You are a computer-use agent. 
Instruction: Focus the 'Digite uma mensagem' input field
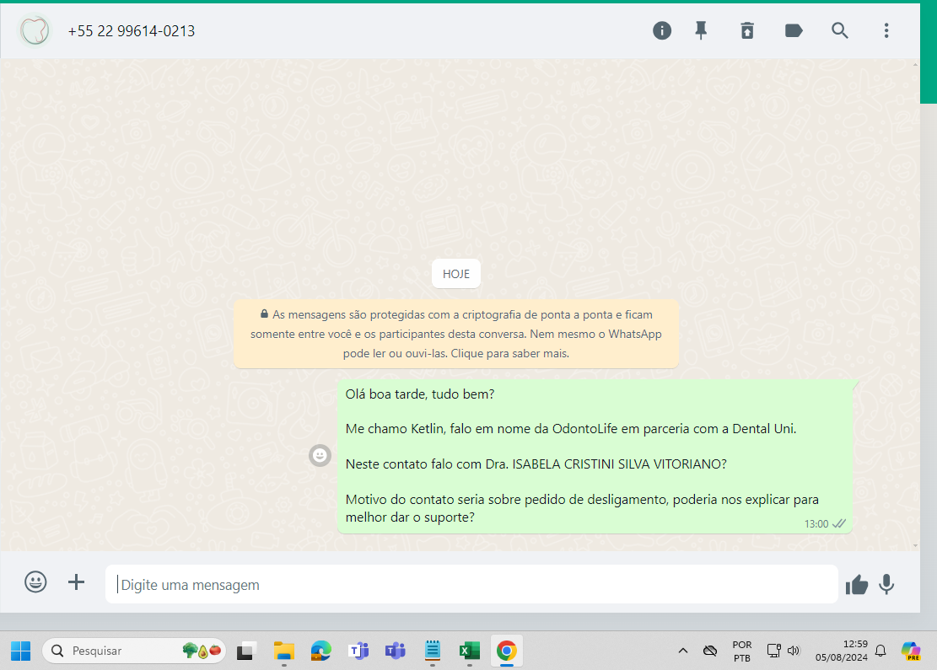[471, 585]
